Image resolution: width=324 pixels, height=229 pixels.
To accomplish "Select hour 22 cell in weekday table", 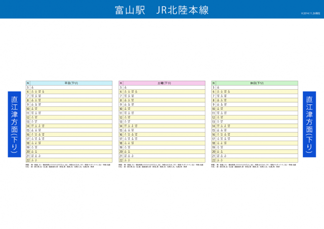I will click(x=28, y=160).
